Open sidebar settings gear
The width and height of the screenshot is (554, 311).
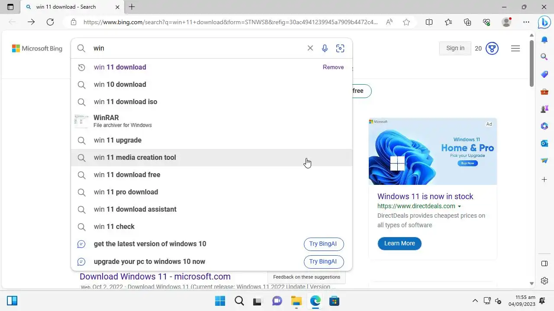pos(544,281)
